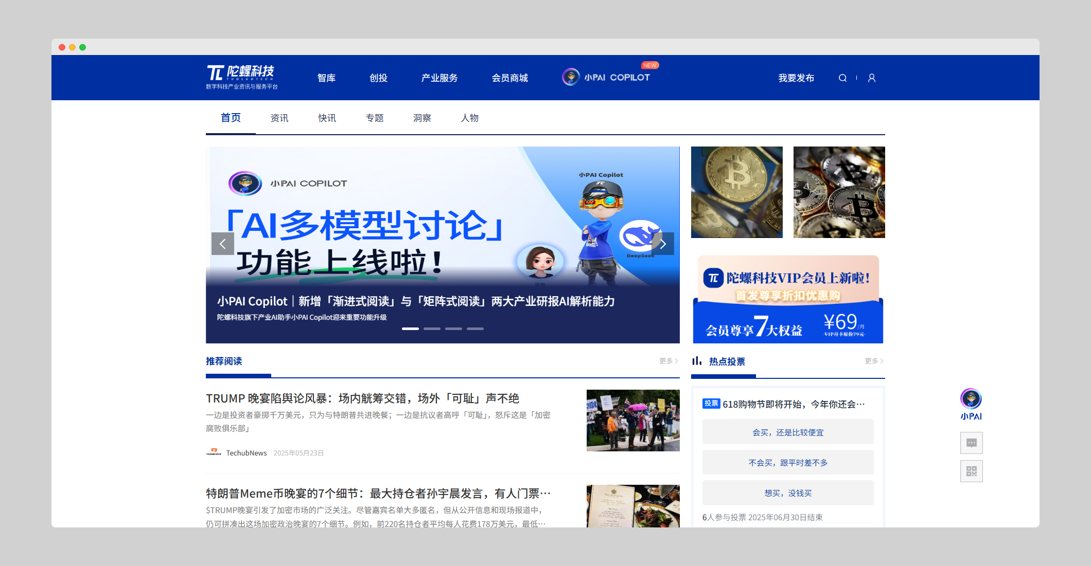Click carousel subtitle 陀螺科技旗下产业AI助手
Screen dimensions: 1091x566
(x=302, y=317)
